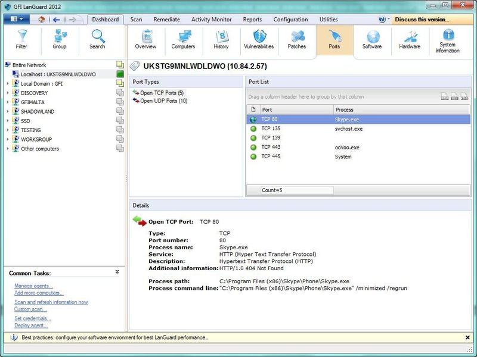Switch to the Remediate tab
The height and width of the screenshot is (357, 477).
[x=167, y=20]
